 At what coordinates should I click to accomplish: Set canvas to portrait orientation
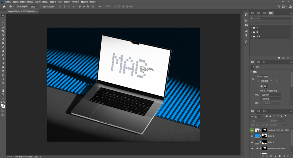coord(262,86)
